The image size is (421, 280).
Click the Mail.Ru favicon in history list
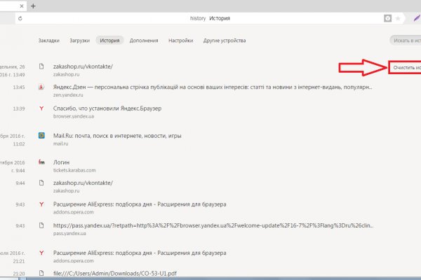(42, 134)
